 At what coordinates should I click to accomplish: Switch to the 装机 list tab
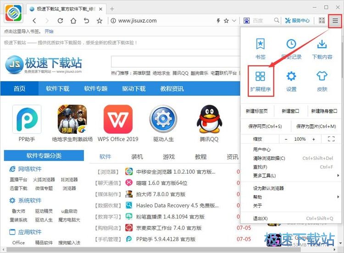click(137, 157)
